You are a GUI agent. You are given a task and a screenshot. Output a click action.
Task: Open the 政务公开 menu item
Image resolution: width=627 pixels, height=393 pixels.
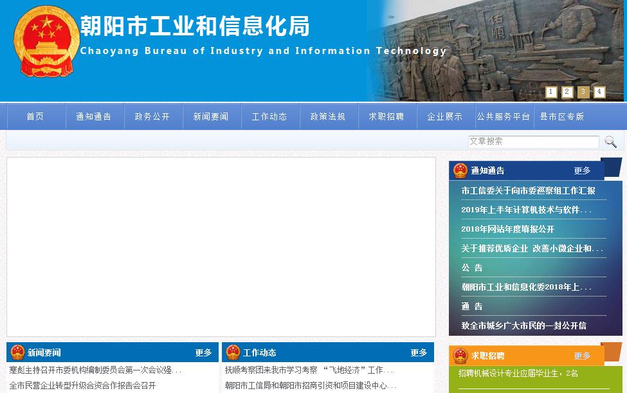pyautogui.click(x=152, y=116)
